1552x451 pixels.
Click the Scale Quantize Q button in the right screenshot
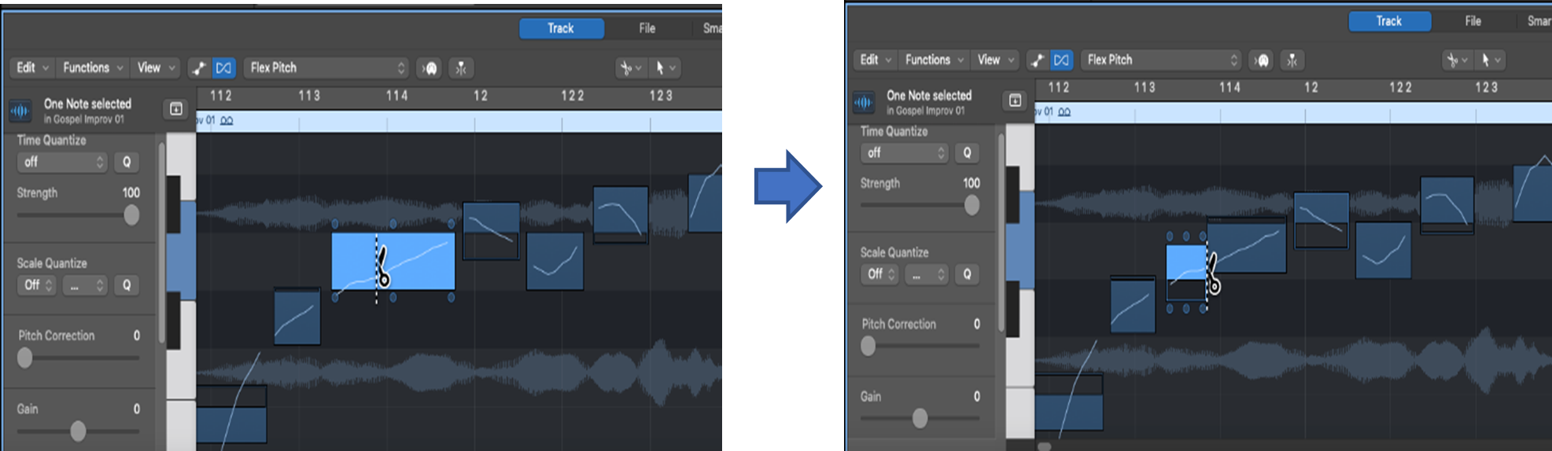coord(968,274)
